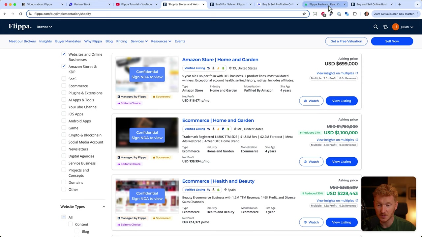Check the Blog website type
This screenshot has height=237, width=422.
[77, 231]
